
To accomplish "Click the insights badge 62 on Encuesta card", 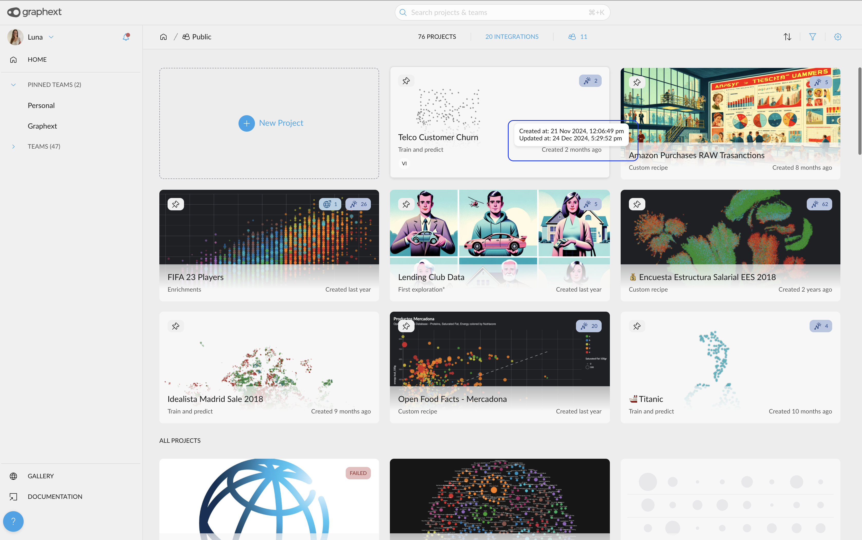I will (820, 204).
